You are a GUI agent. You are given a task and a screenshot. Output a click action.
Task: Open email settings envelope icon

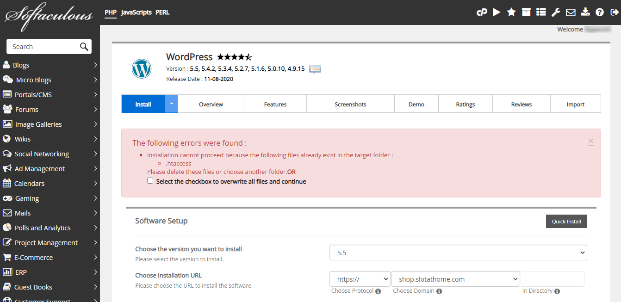tap(571, 12)
